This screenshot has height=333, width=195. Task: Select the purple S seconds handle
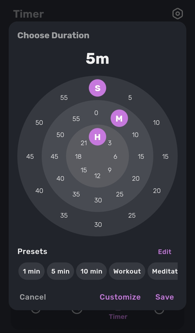point(97,88)
